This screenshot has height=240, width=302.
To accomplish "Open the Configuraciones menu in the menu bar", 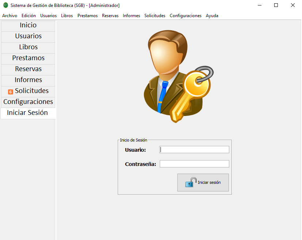I will [185, 16].
